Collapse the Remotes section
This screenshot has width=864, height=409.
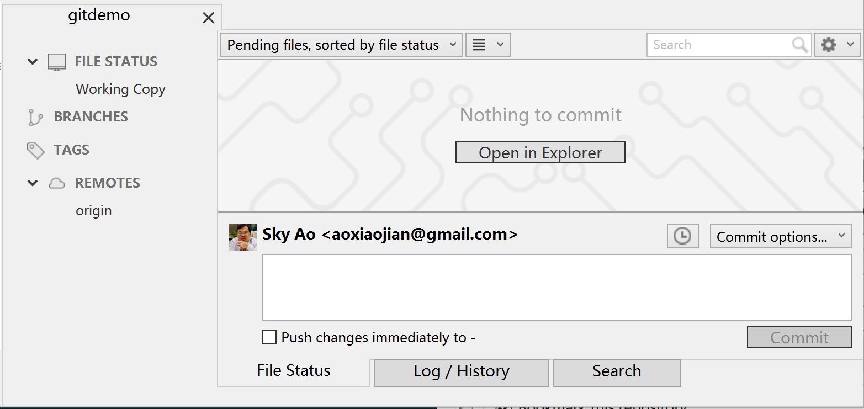tap(33, 183)
